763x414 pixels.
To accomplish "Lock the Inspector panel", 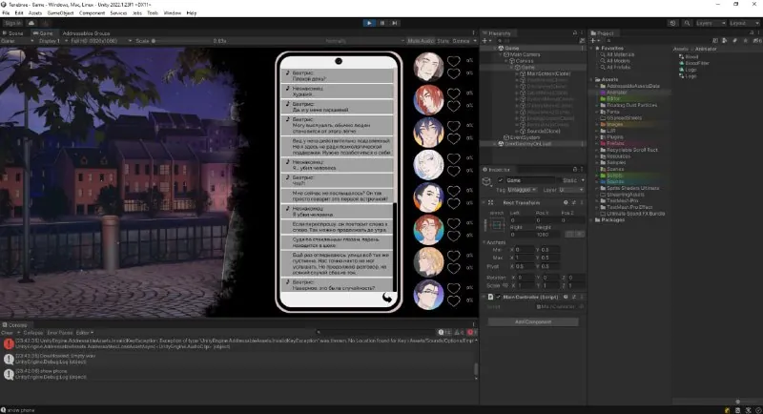I will [x=575, y=169].
